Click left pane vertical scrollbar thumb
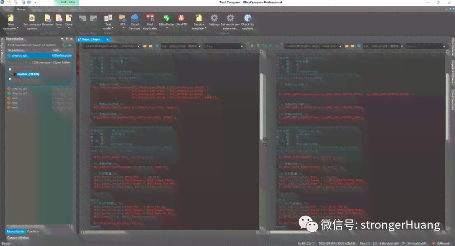 [261, 105]
